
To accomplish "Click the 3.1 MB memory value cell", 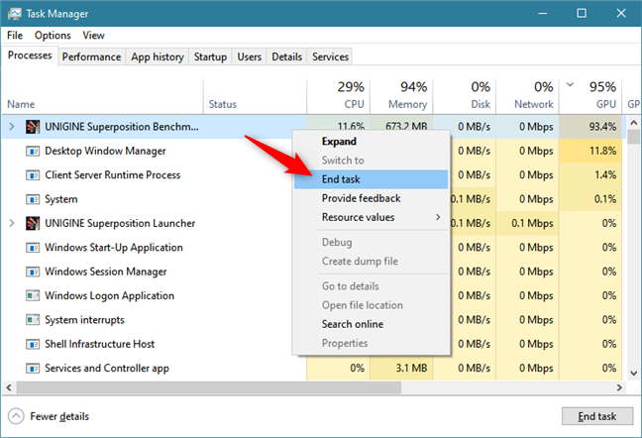I will coord(401,368).
